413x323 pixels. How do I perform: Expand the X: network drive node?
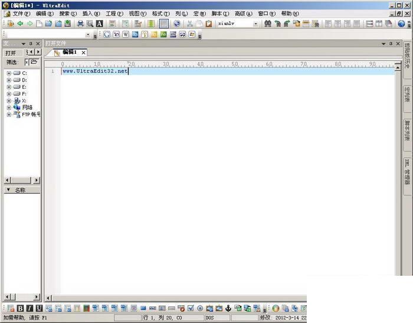click(9, 101)
